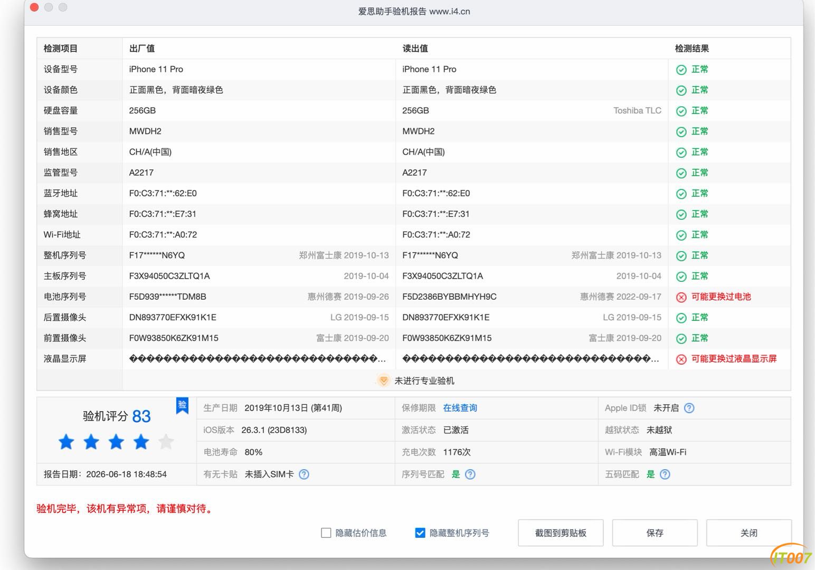Click the green check icon for 销售地区 row
The image size is (815, 570).
681,153
